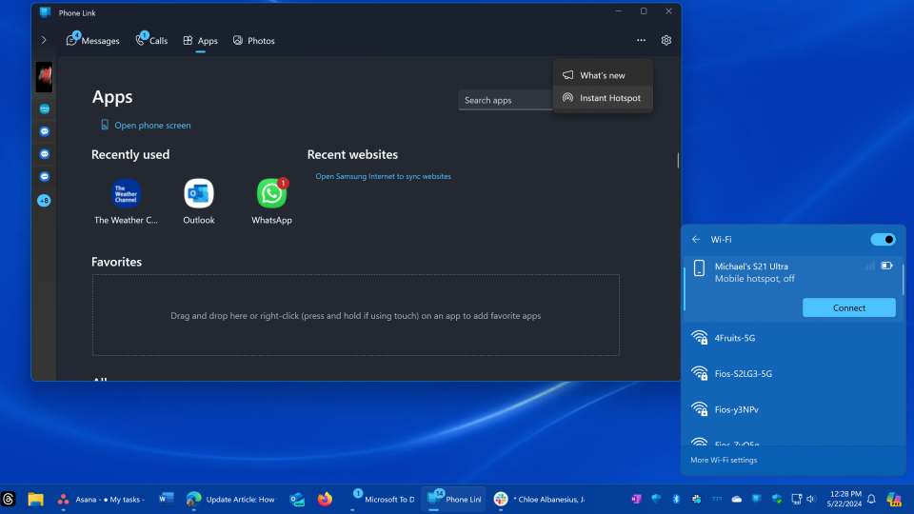914x514 pixels.
Task: Turn off the Wi-Fi toggle switch
Action: pyautogui.click(x=883, y=240)
